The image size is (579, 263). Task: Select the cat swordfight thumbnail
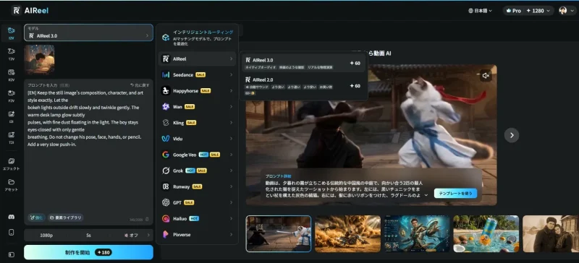click(279, 234)
